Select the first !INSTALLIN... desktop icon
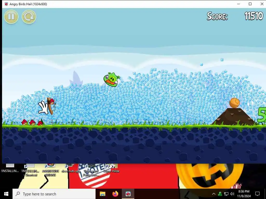 coord(10,168)
